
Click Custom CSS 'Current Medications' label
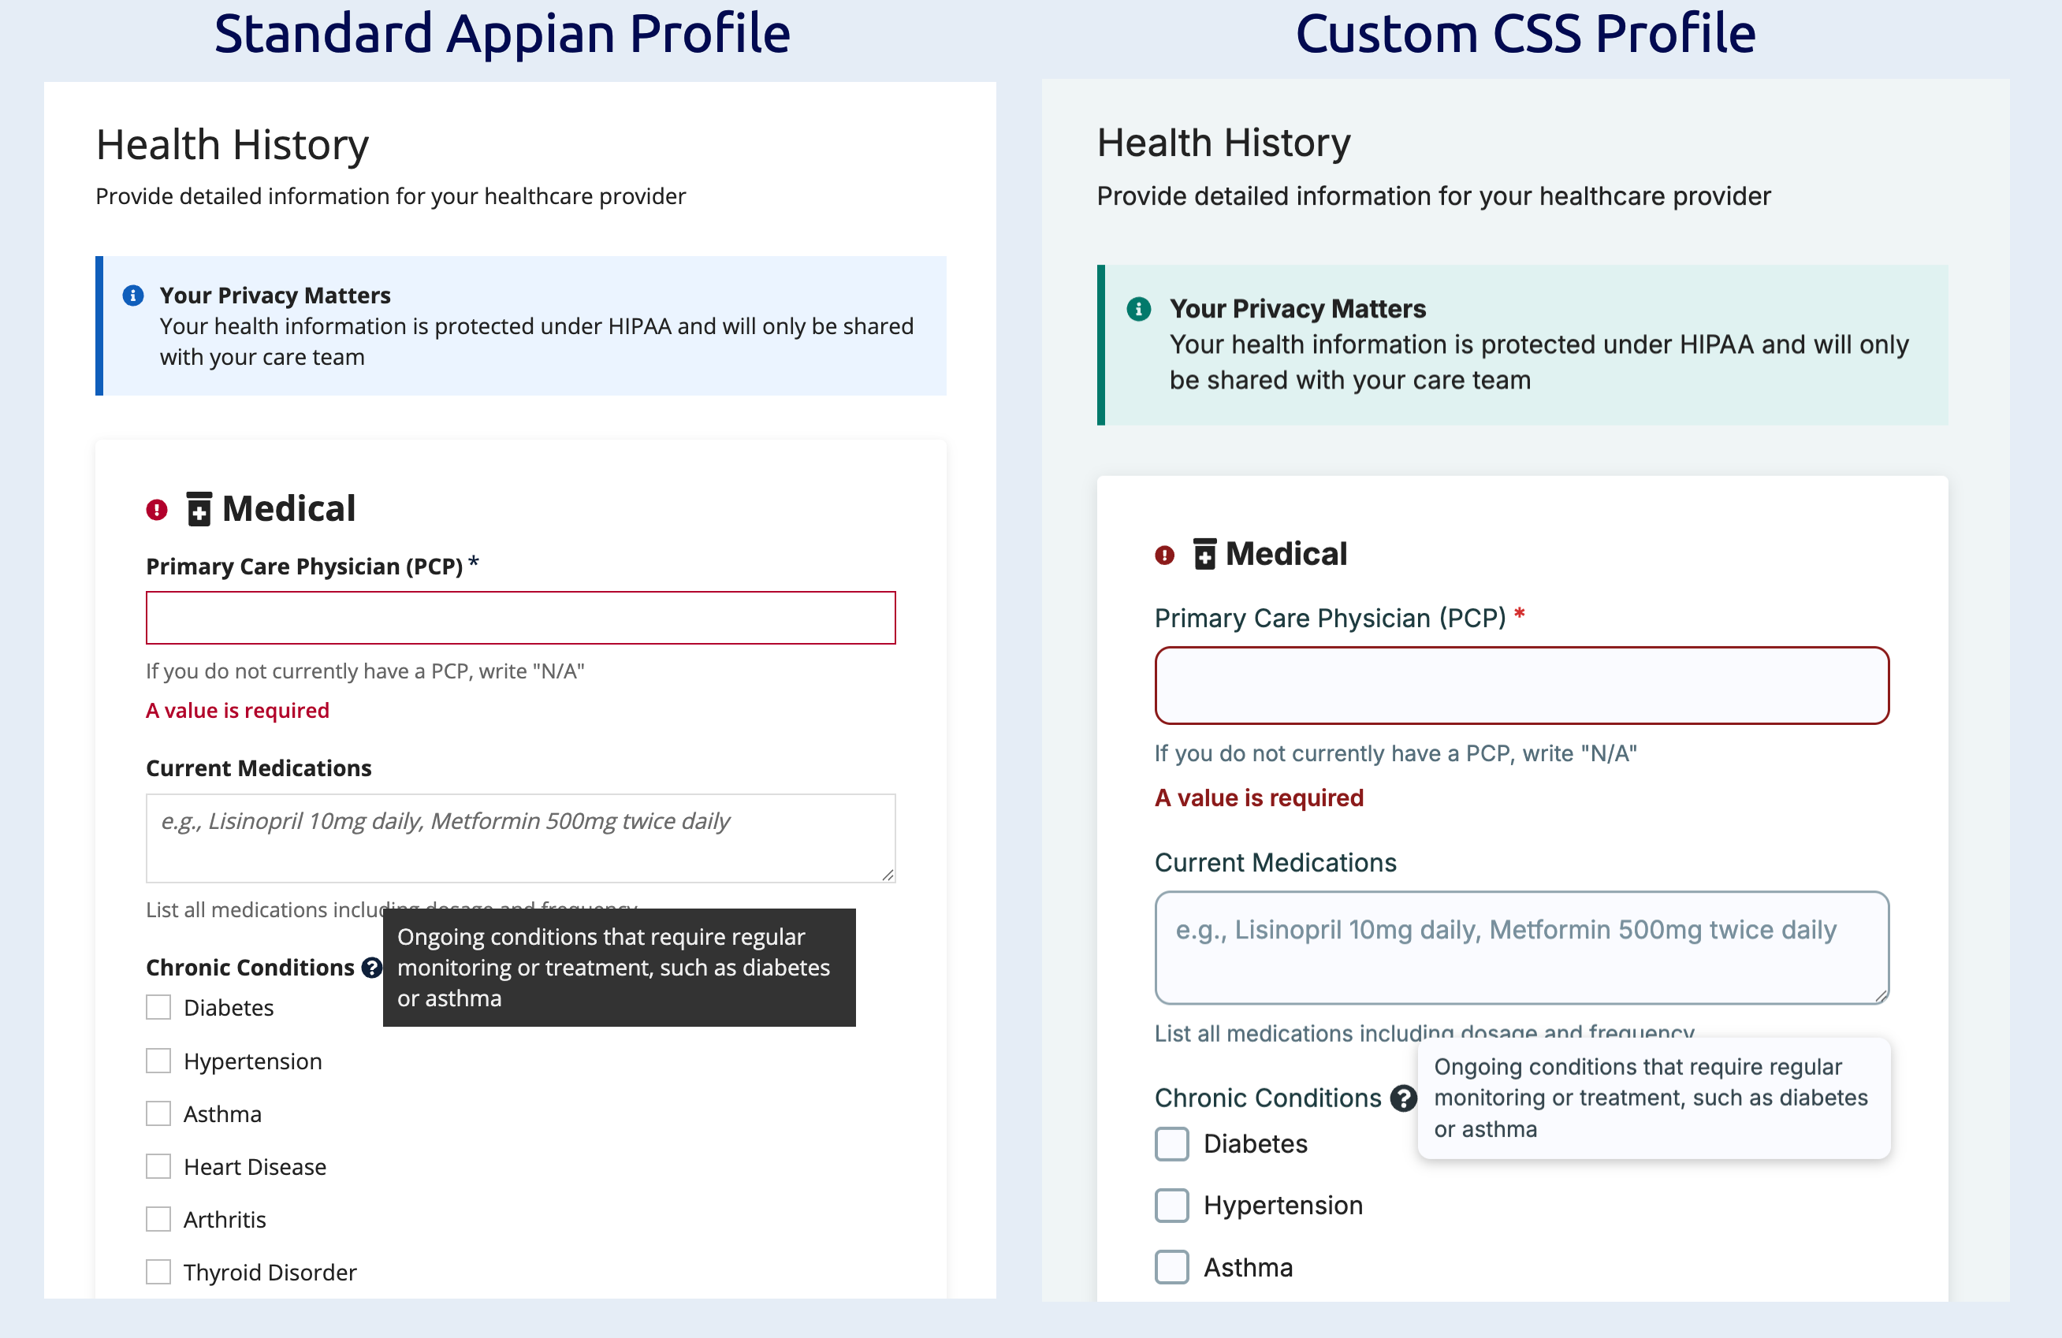pos(1275,863)
